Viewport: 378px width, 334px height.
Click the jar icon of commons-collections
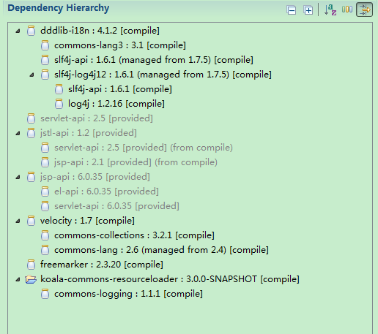(45, 235)
